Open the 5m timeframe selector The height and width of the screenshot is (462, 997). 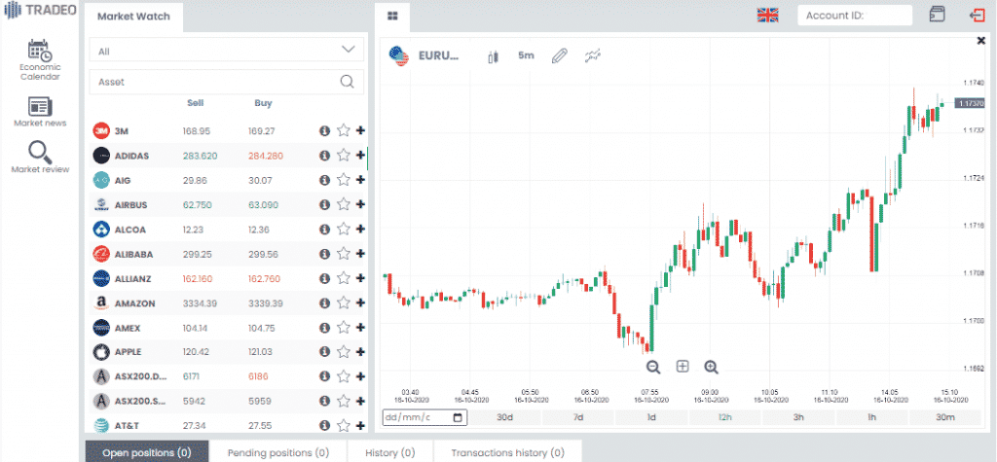[x=526, y=55]
